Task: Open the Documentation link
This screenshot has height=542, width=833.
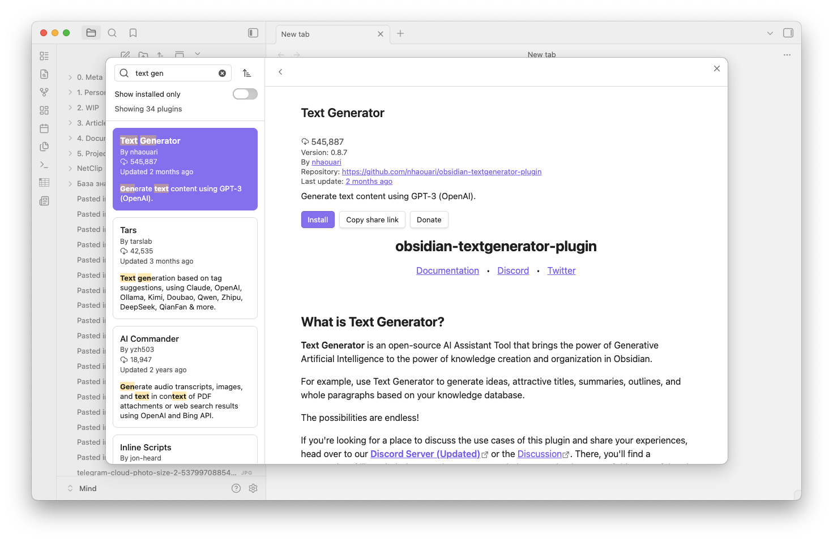Action: (x=447, y=270)
